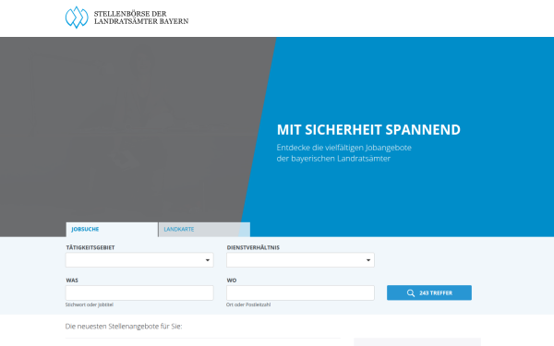Switch to the Landkarte tab

click(205, 230)
